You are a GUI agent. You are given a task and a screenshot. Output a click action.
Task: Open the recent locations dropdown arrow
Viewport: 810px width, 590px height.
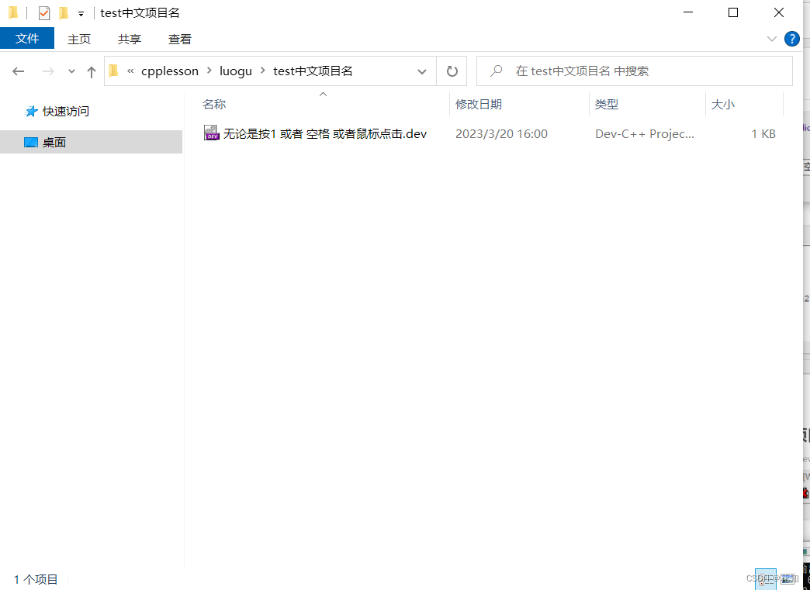(x=72, y=71)
